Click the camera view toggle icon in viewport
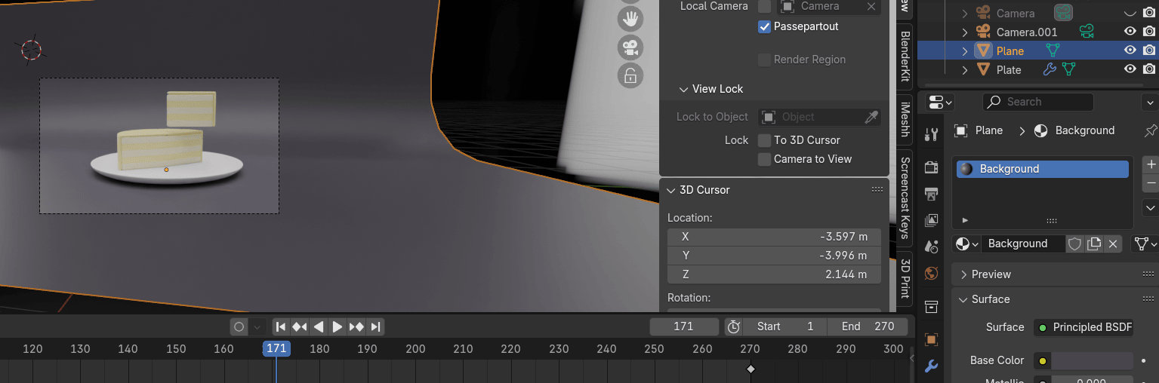The width and height of the screenshot is (1159, 383). click(630, 47)
